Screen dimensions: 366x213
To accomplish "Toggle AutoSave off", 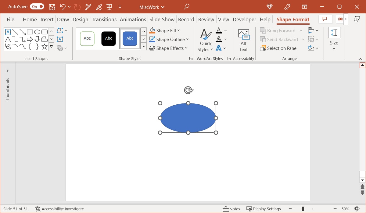I will point(37,6).
